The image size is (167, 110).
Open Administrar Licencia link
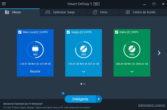[x=152, y=105]
